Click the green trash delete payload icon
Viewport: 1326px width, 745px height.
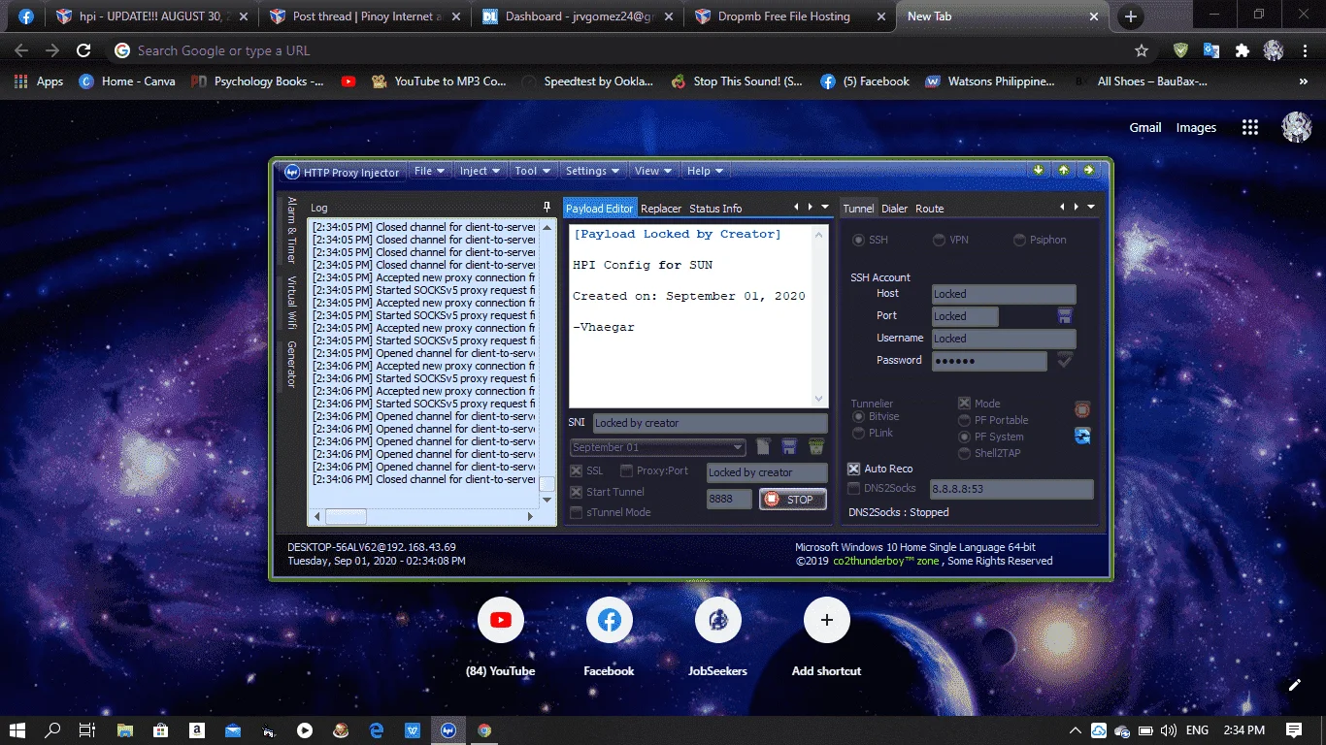(816, 447)
